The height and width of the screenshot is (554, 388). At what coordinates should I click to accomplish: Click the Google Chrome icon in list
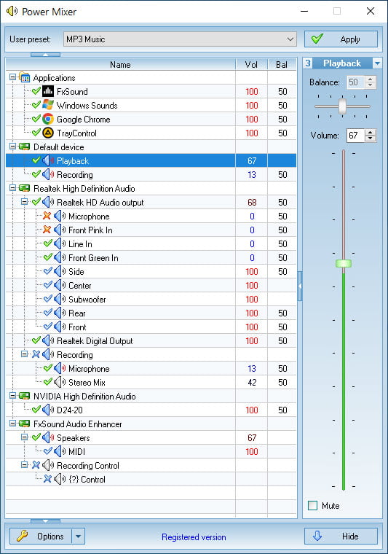[x=48, y=119]
